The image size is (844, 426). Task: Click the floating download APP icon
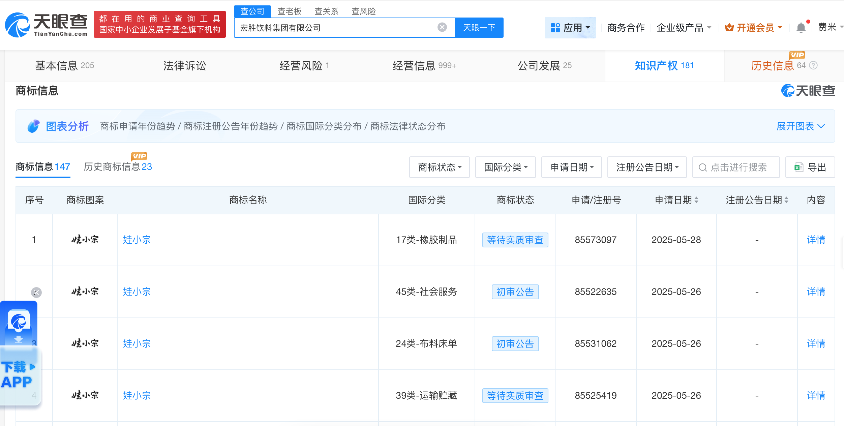coord(19,325)
